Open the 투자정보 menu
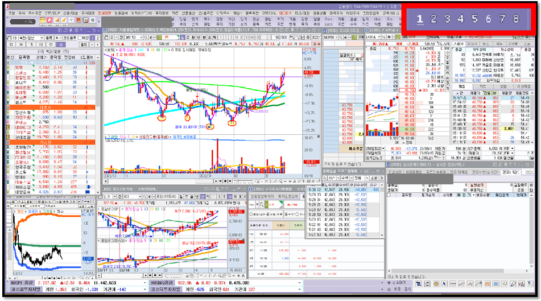The image size is (541, 301). (x=162, y=13)
